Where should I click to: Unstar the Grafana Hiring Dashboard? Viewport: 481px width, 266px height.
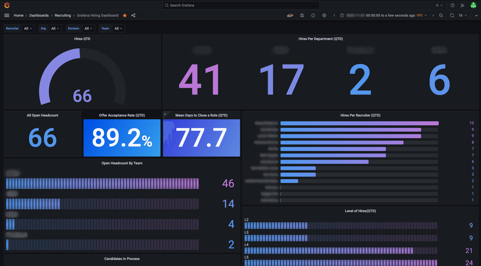click(x=125, y=15)
